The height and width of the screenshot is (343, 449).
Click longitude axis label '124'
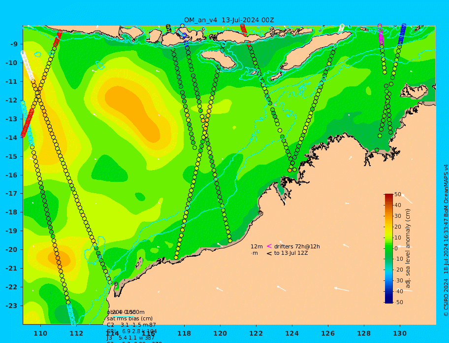292,334
